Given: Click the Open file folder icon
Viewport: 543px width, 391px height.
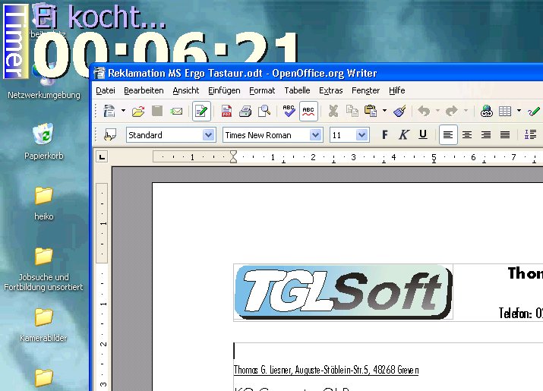Looking at the screenshot, I should [138, 111].
